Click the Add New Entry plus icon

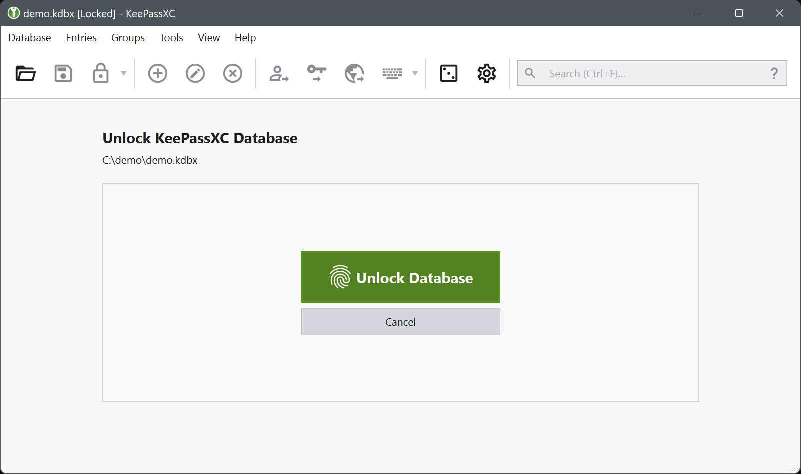158,73
